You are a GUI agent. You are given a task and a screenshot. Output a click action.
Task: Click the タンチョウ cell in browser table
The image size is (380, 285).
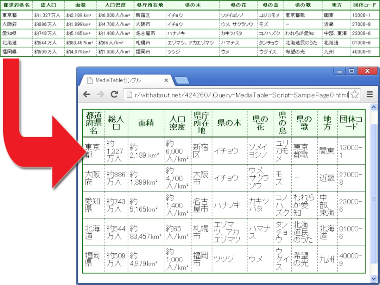tap(282, 232)
